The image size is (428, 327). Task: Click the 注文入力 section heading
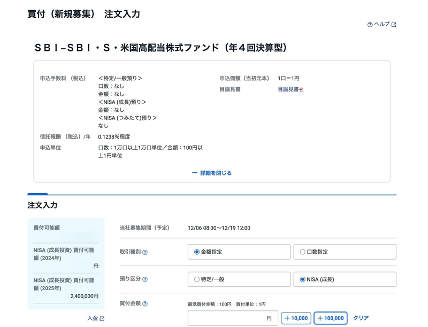click(42, 206)
